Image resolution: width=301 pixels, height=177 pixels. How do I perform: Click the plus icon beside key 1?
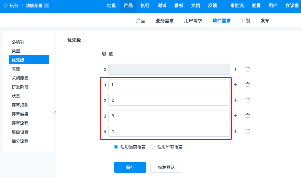click(x=235, y=85)
